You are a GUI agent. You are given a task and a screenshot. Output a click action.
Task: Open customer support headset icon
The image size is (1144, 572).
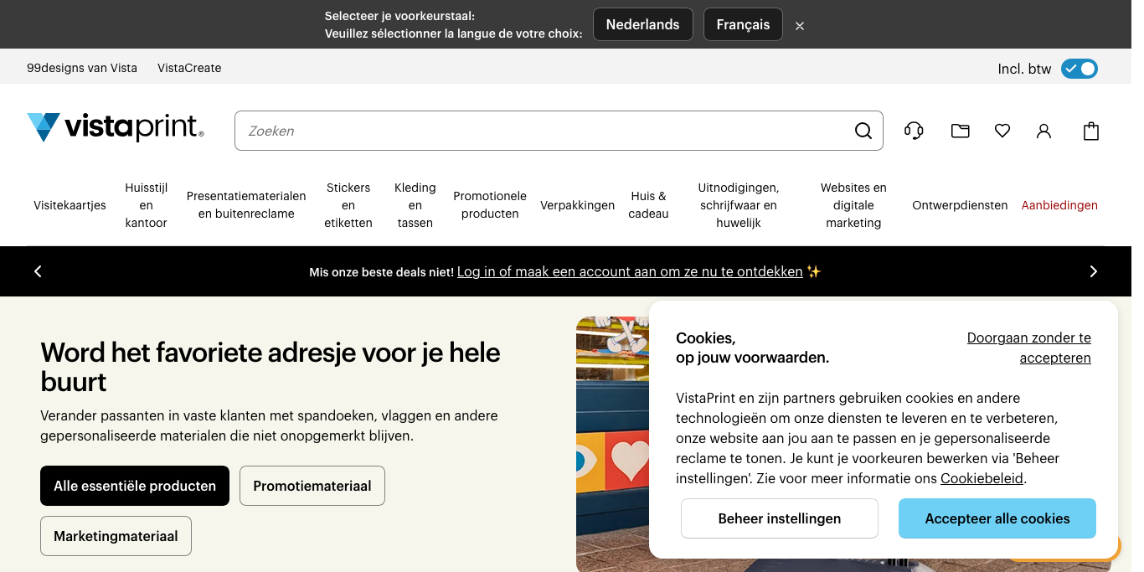point(914,131)
